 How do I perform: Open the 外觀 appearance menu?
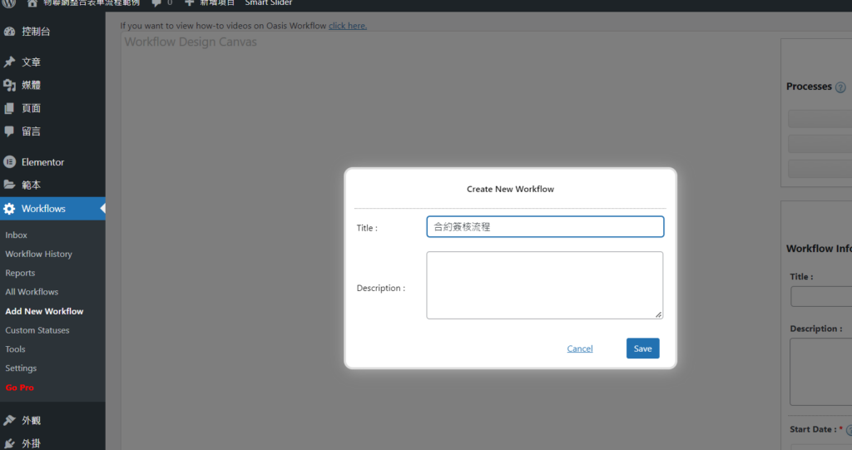(x=31, y=421)
